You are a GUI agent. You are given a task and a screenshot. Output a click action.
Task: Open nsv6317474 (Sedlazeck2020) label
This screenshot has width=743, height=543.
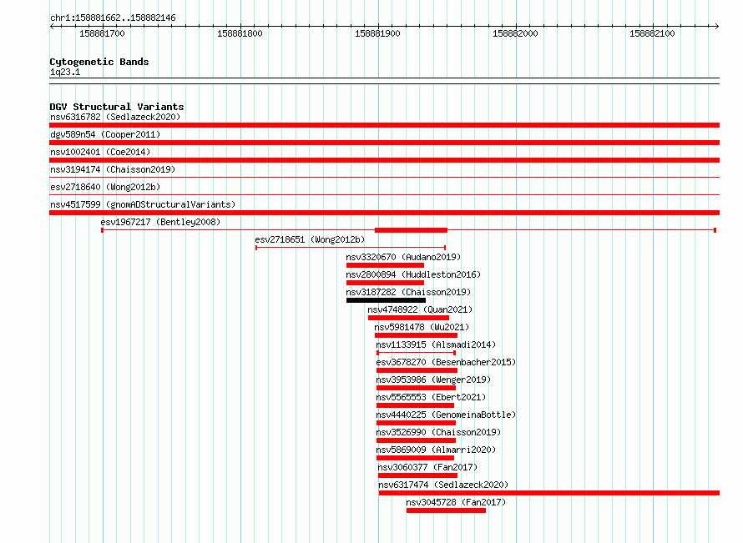coord(443,485)
